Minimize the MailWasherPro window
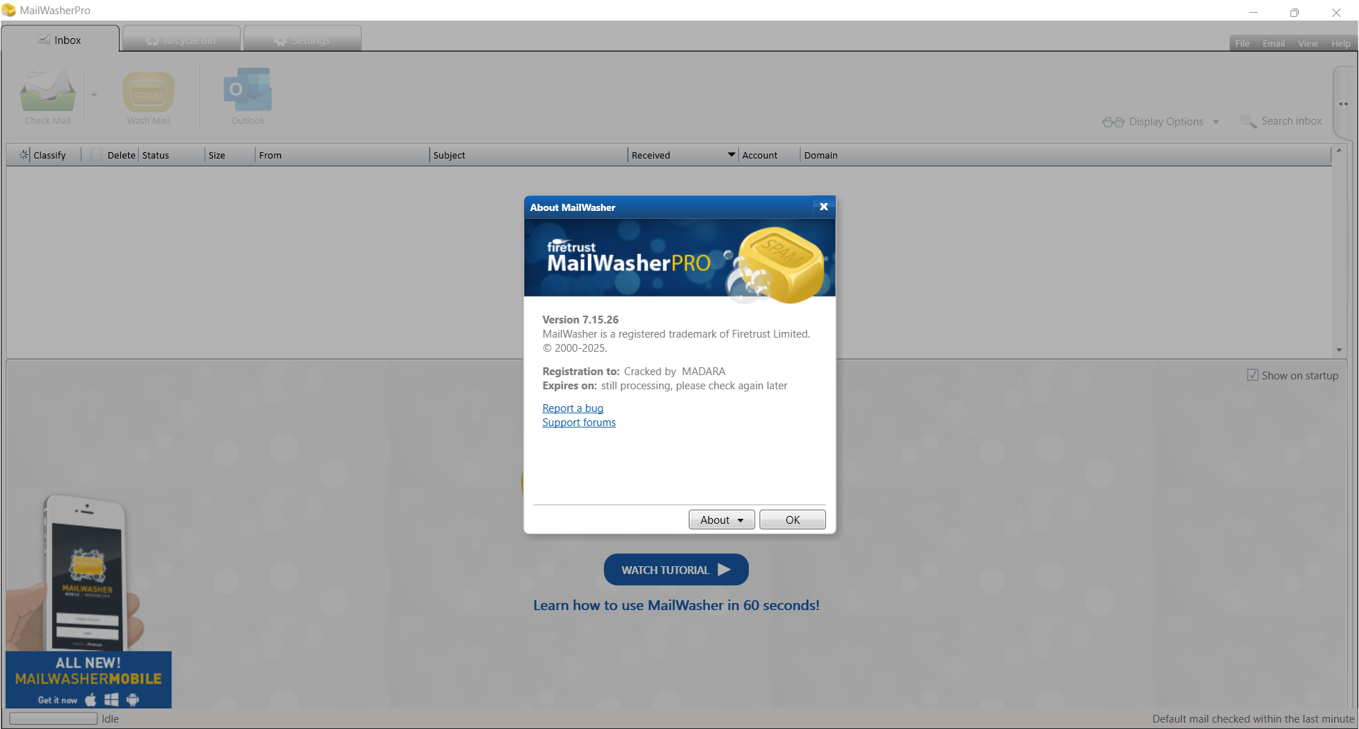The height and width of the screenshot is (729, 1359). [x=1254, y=12]
